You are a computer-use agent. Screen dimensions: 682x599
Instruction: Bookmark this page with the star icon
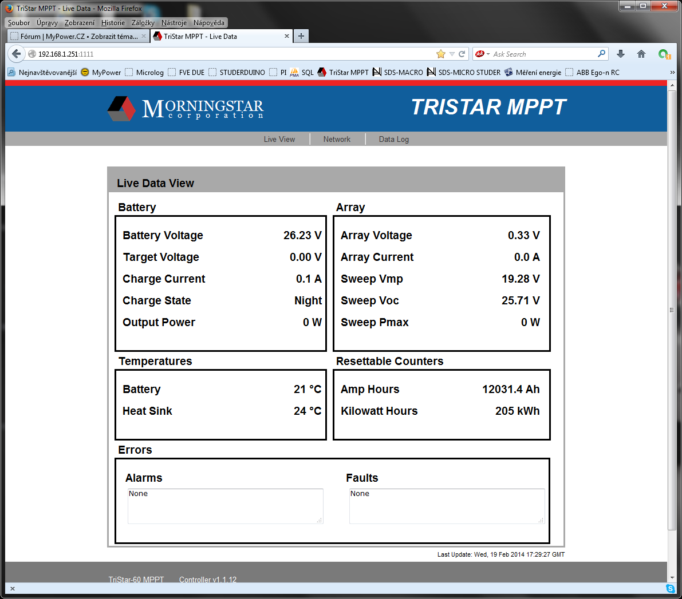point(440,54)
